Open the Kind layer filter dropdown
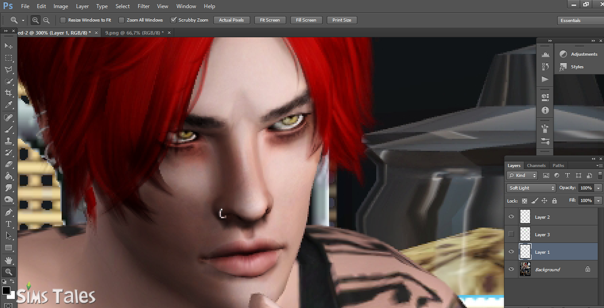Screen dimensions: 604x308 (x=522, y=175)
